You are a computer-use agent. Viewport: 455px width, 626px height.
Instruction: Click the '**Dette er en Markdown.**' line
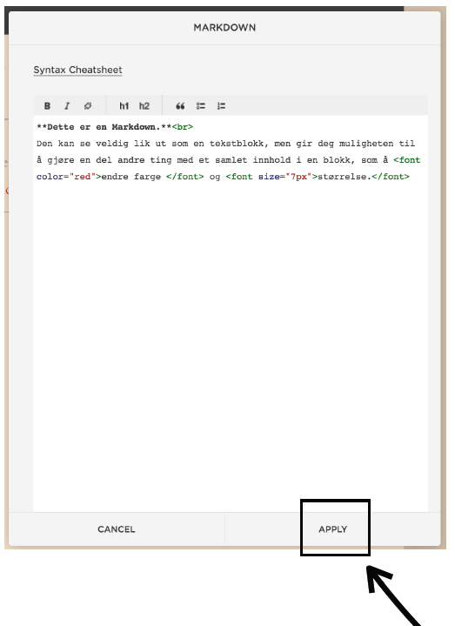pyautogui.click(x=104, y=127)
